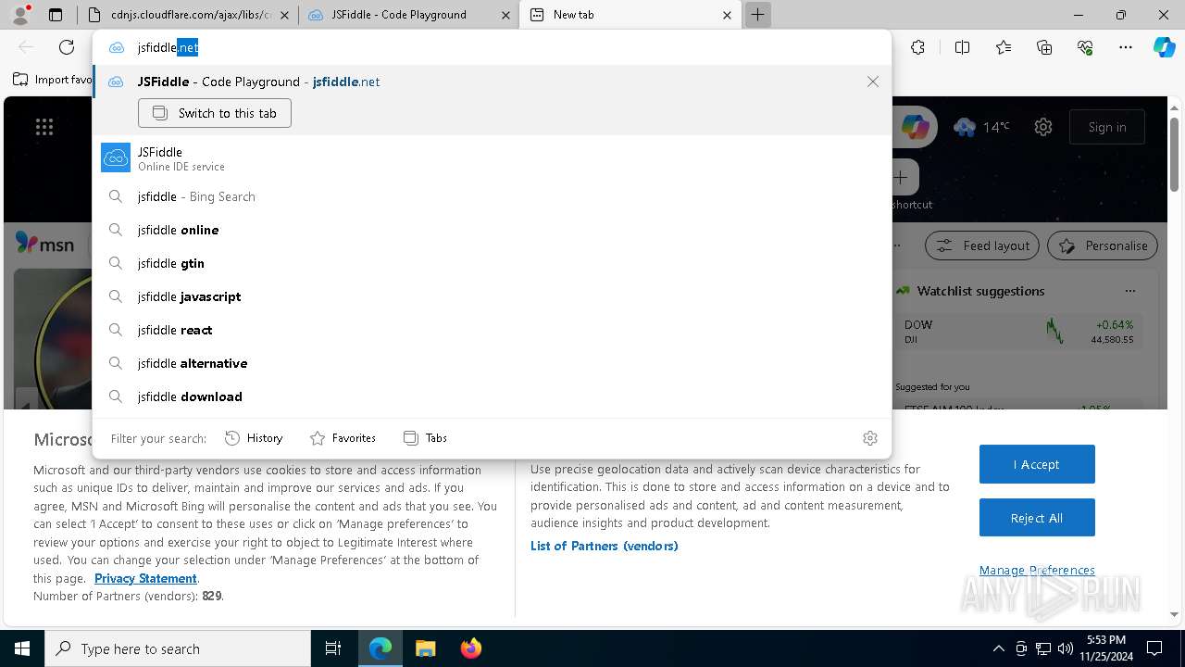The height and width of the screenshot is (667, 1185).
Task: Click the back navigation arrow
Action: coord(26,47)
